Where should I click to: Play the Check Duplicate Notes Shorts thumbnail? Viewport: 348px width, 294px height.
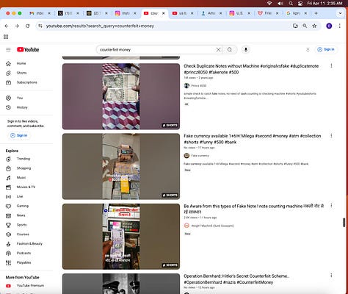(x=121, y=96)
